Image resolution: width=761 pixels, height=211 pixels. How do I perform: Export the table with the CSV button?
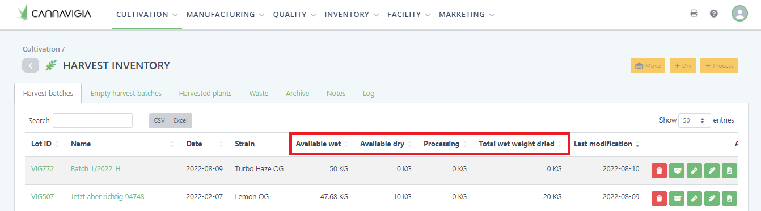tap(159, 120)
